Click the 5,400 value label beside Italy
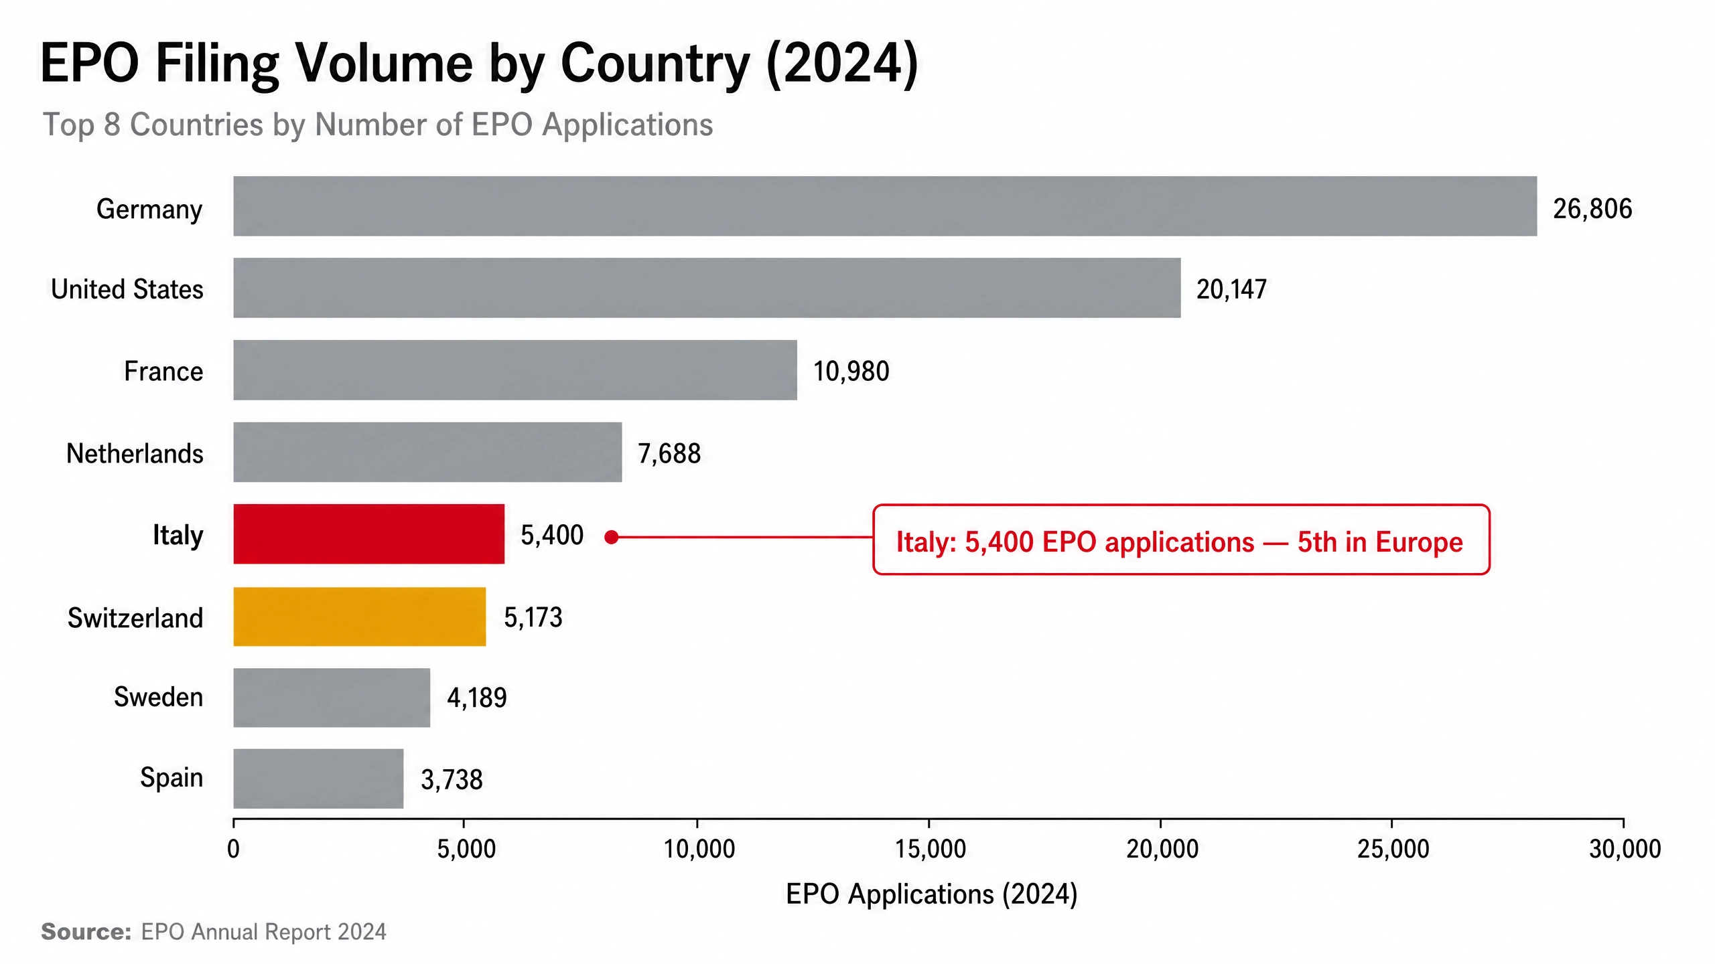1715x964 pixels. 552,536
